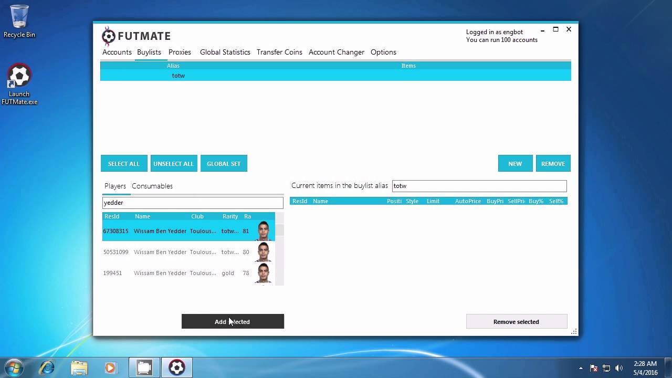Click the player photo for the gold 78 Yedder
The width and height of the screenshot is (672, 378).
point(264,273)
